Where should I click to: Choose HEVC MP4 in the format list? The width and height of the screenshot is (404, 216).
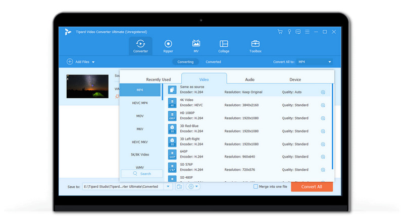click(140, 103)
